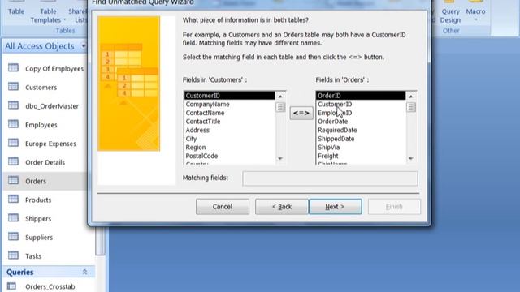
Task: Click the Tasks table icon
Action: coord(13,255)
